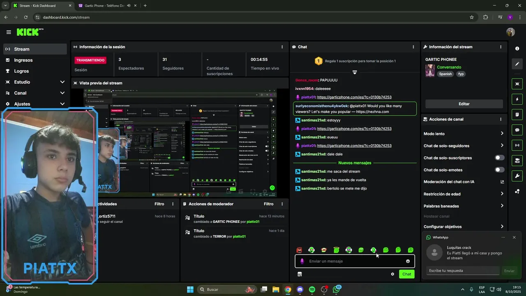The width and height of the screenshot is (526, 296).
Task: Open the options menu of the stream info panel
Action: click(x=501, y=47)
